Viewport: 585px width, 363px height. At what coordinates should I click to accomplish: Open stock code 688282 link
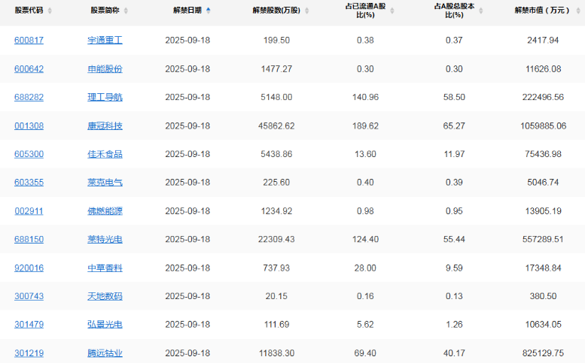tap(29, 97)
